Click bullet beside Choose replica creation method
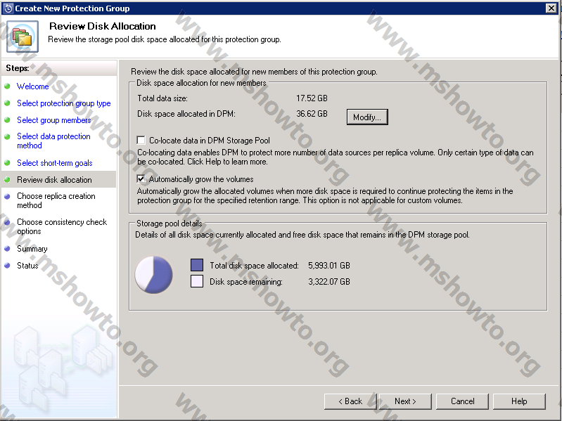 [x=8, y=197]
